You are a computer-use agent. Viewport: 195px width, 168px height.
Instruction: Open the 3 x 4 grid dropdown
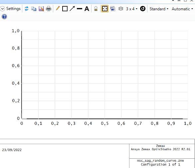click(x=132, y=9)
